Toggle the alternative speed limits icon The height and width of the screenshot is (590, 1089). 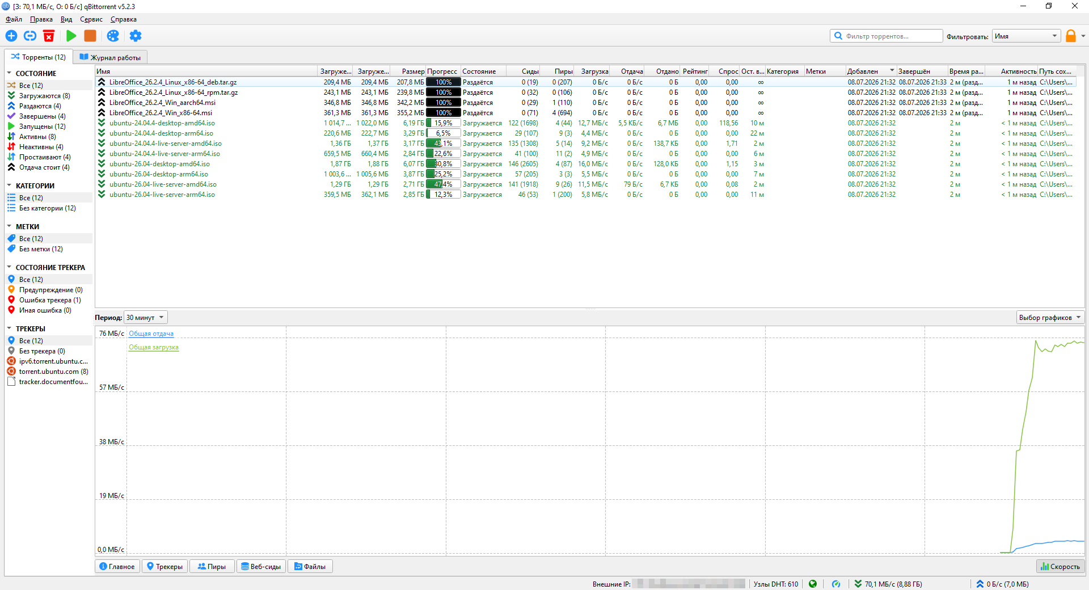[836, 584]
